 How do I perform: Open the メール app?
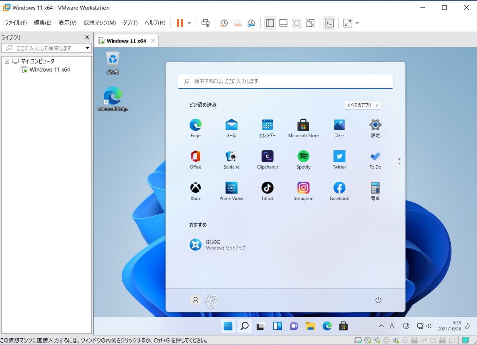click(x=231, y=128)
